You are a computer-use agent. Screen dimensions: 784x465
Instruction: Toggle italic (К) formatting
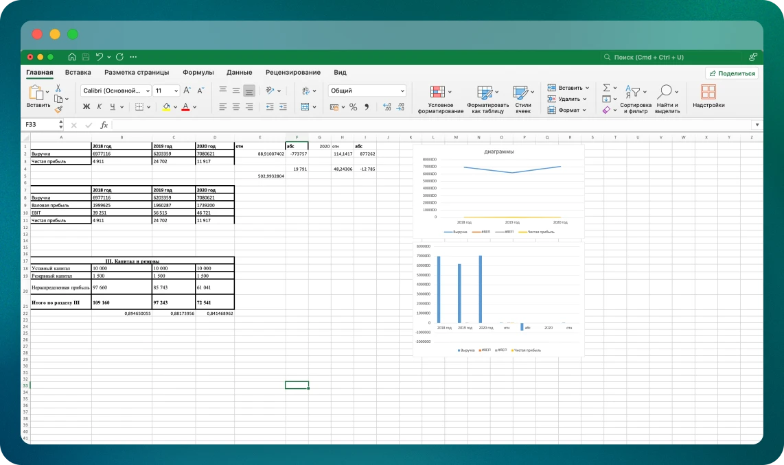(99, 107)
